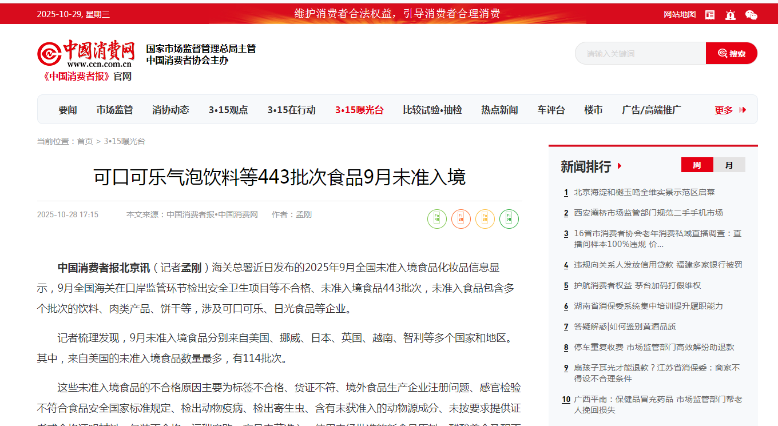
Task: Go to the 市场监管 nav section
Action: 114,110
